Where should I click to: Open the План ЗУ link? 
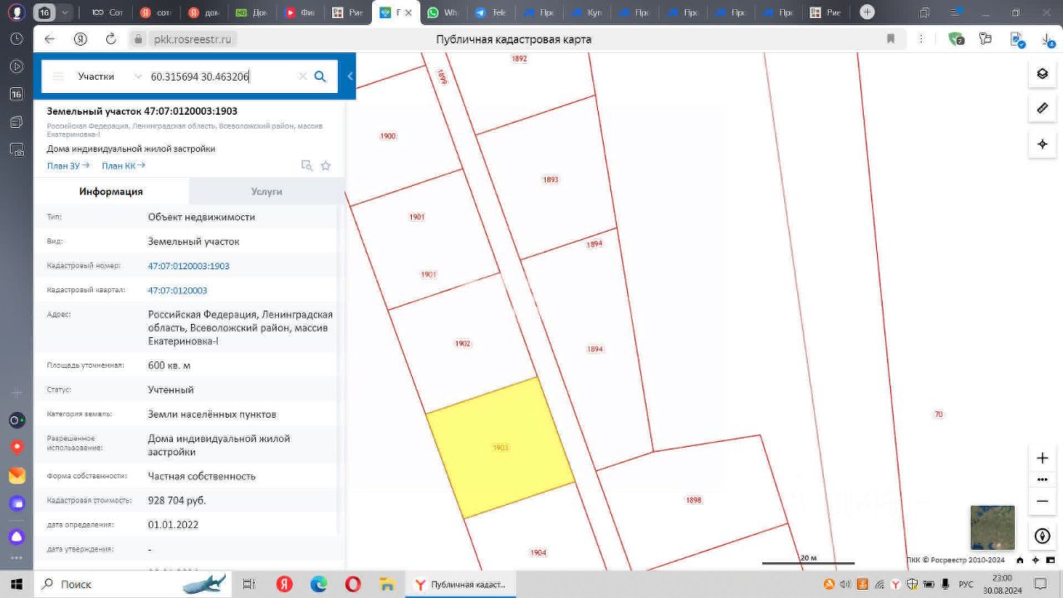click(68, 166)
